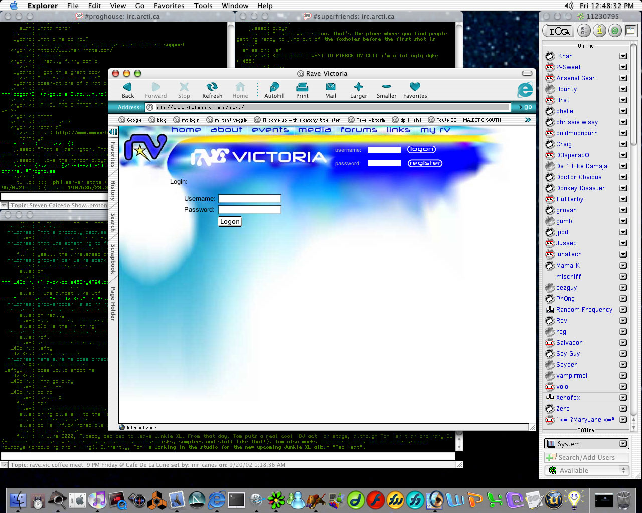Viewport: 642px width, 513px height.
Task: Open the Favorites menu in menu bar
Action: 169,6
